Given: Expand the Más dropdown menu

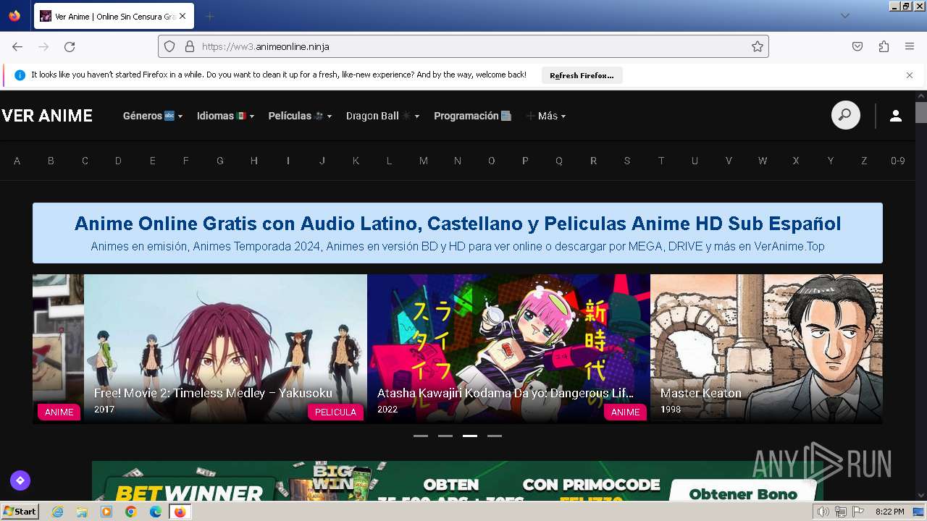Looking at the screenshot, I should click(x=546, y=116).
